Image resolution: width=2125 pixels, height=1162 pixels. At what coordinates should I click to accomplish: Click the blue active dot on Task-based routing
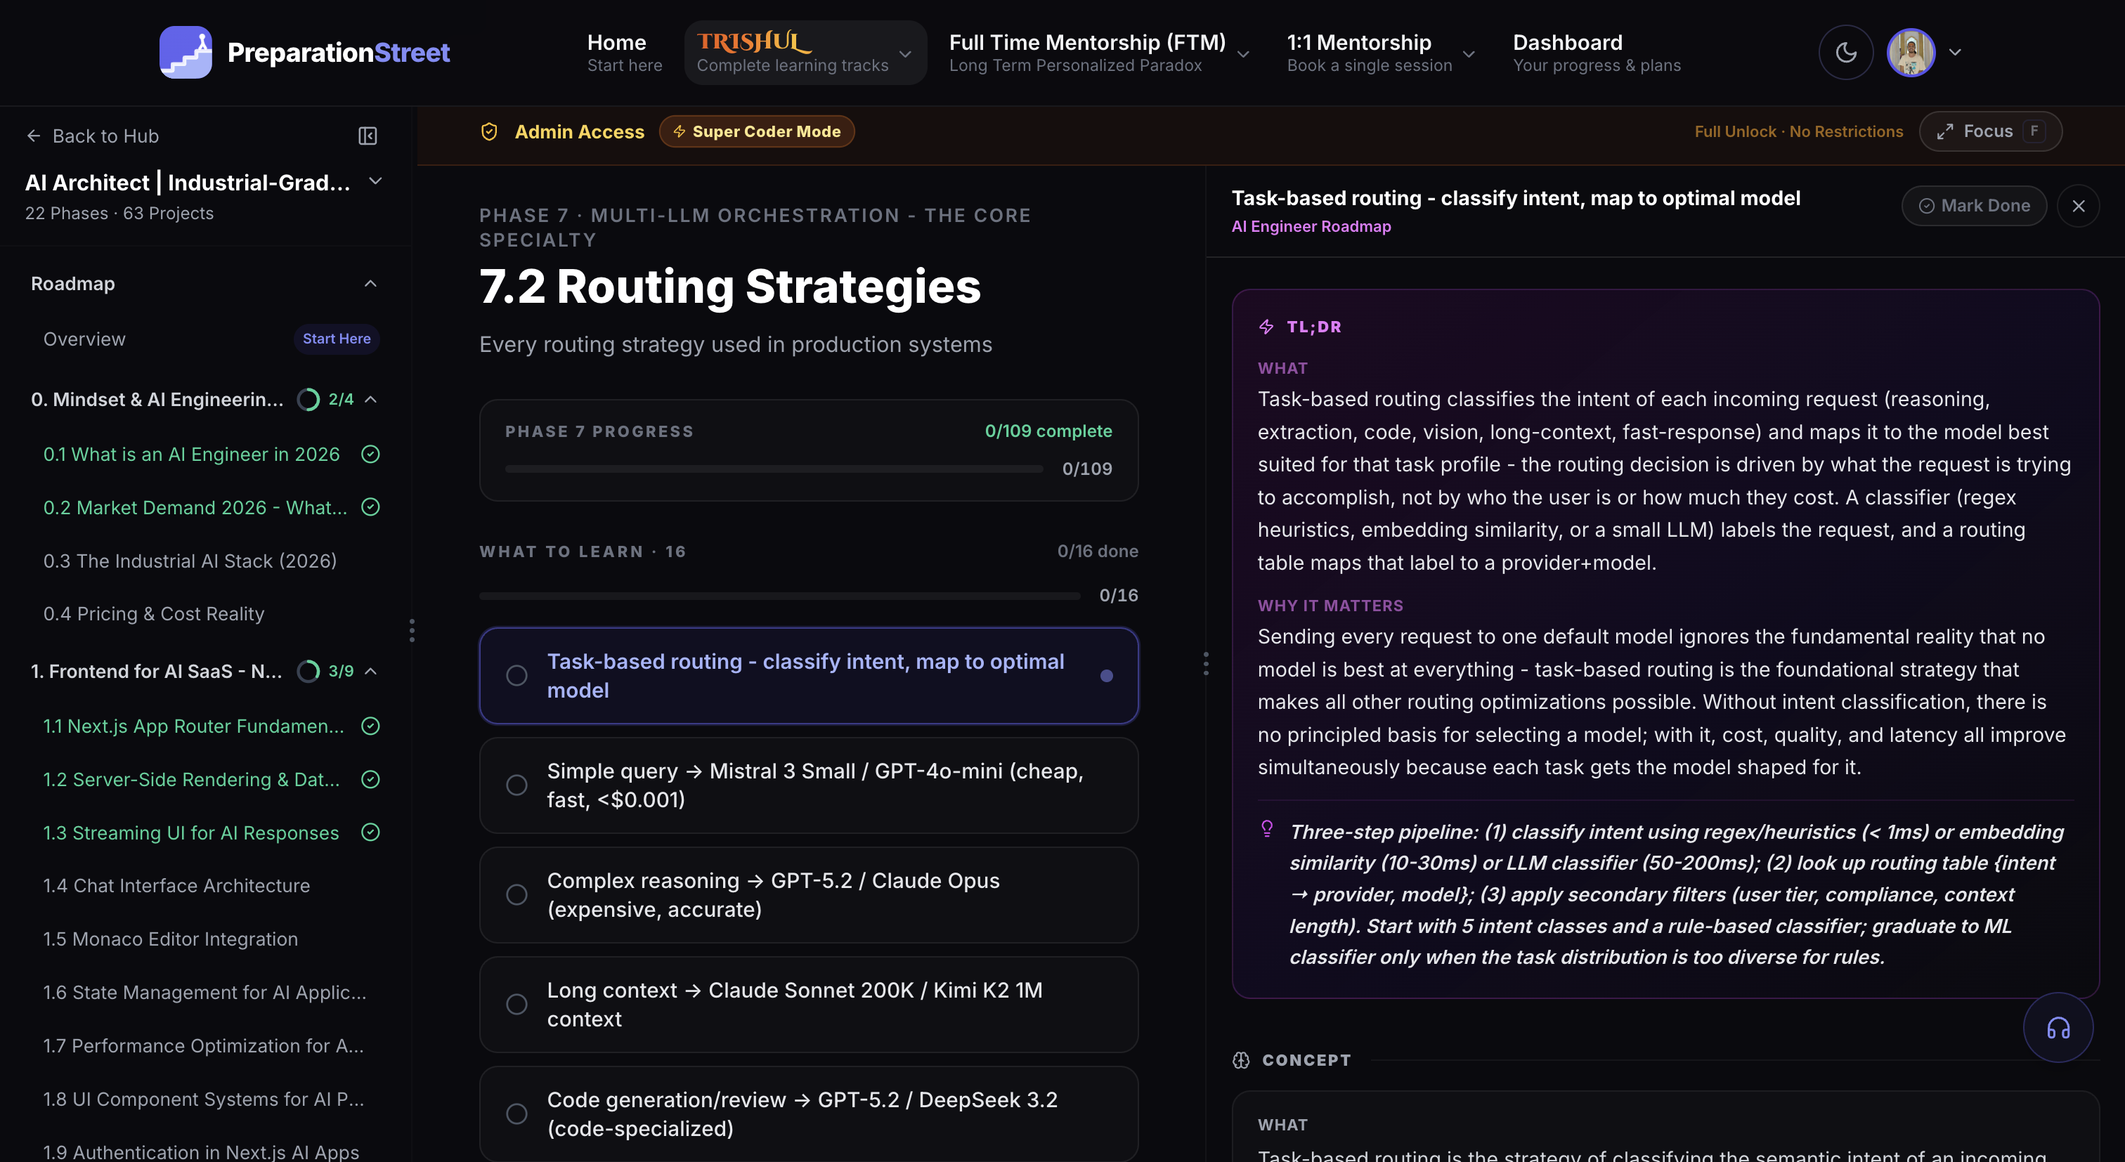(1107, 677)
